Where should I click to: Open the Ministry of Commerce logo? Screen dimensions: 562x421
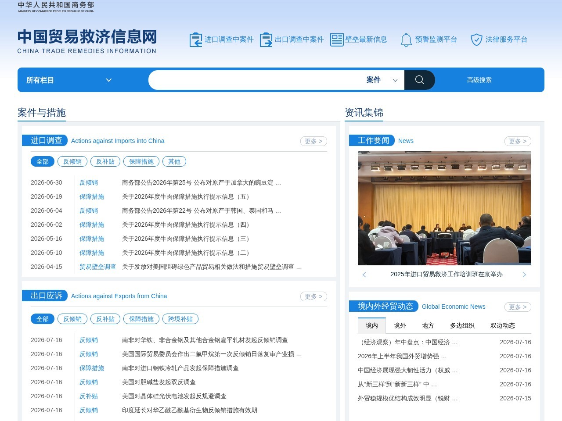pyautogui.click(x=56, y=7)
